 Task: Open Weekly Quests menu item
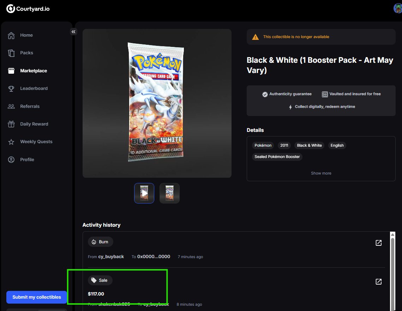coord(37,142)
